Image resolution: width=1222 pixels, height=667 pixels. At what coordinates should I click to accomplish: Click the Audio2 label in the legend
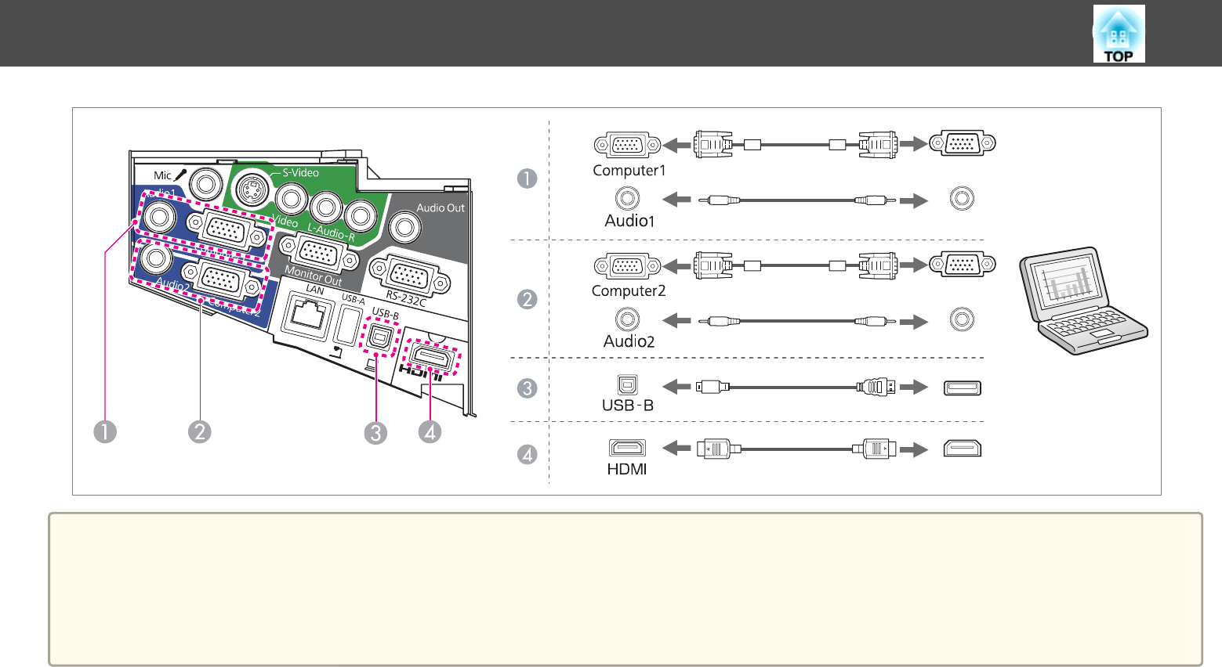coord(629,341)
